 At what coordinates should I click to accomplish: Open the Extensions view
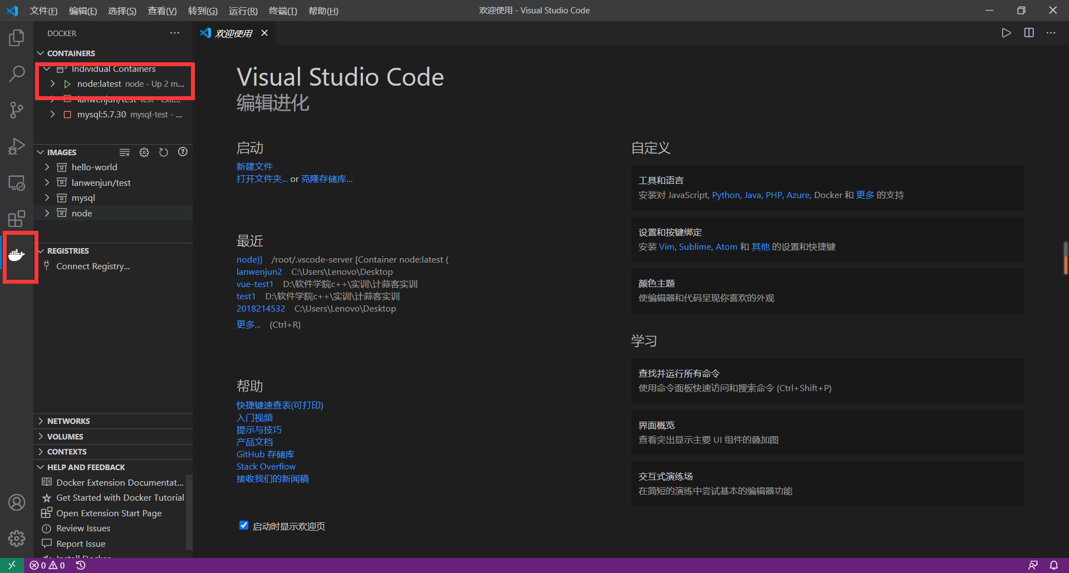[x=17, y=219]
